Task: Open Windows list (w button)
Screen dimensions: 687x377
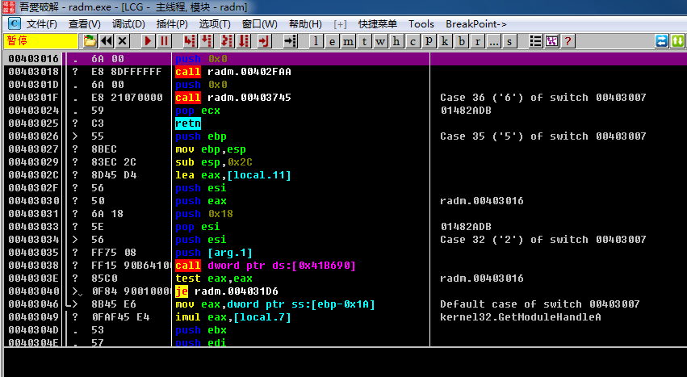Action: (x=380, y=41)
